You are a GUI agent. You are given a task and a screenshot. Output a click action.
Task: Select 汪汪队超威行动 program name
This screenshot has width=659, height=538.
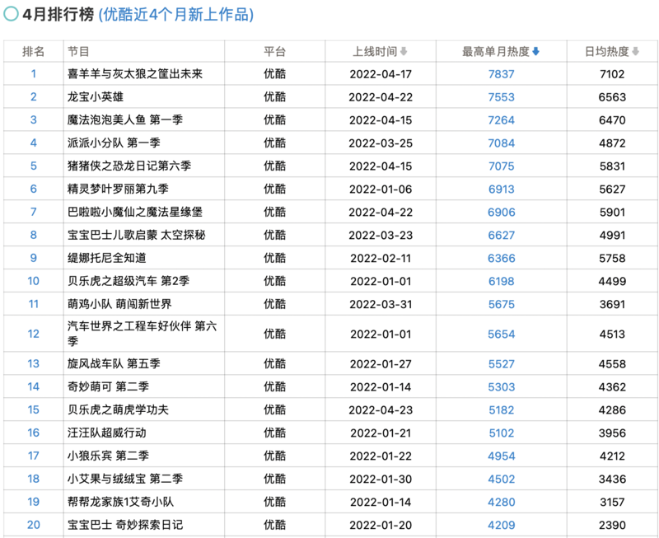[107, 433]
